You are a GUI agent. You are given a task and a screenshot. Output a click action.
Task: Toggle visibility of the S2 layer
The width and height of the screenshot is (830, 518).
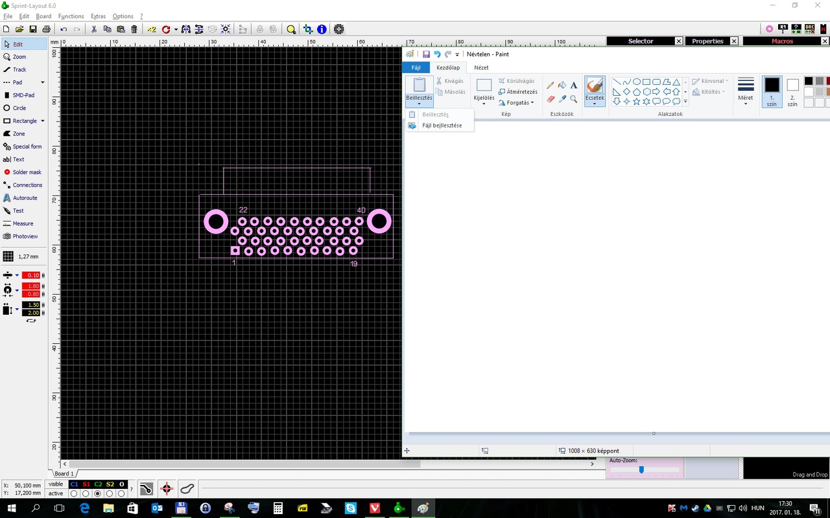point(110,484)
